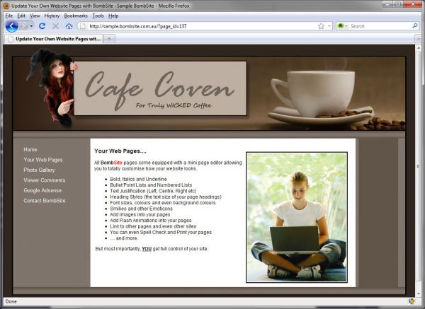
Task: Click the Home sidebar link
Action: (x=30, y=150)
